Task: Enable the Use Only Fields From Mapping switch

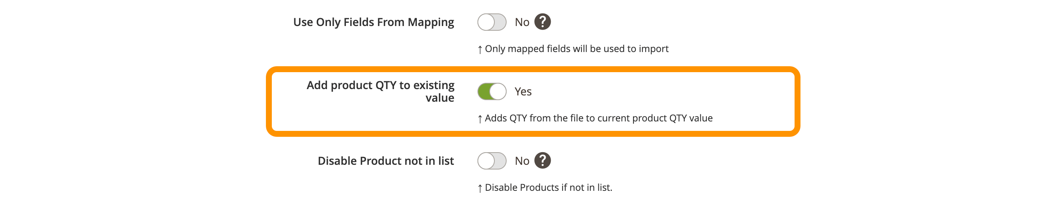Action: pyautogui.click(x=491, y=22)
